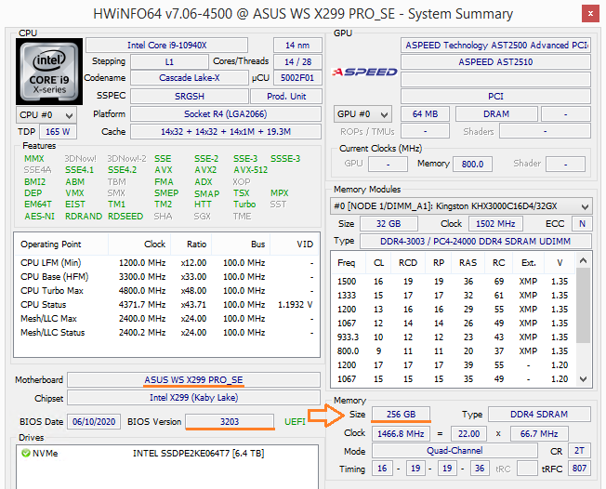Click the DDR4-3003 / PC4-24000 type field

[x=475, y=242]
